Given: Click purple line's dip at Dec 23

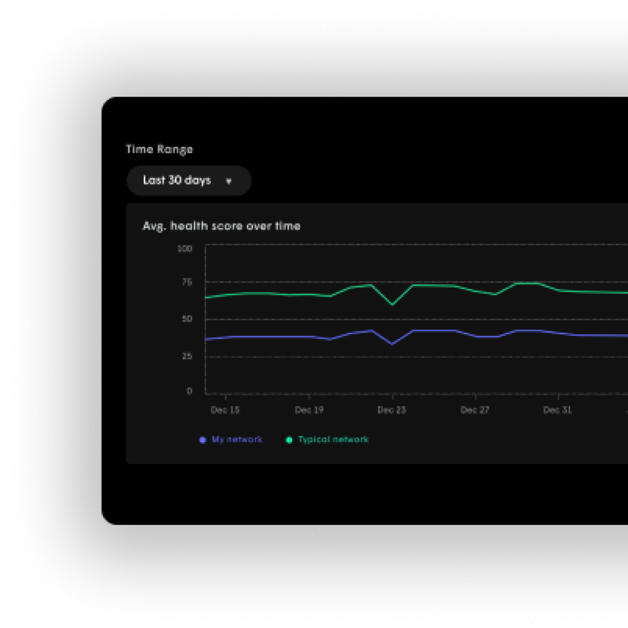Looking at the screenshot, I should click(392, 344).
